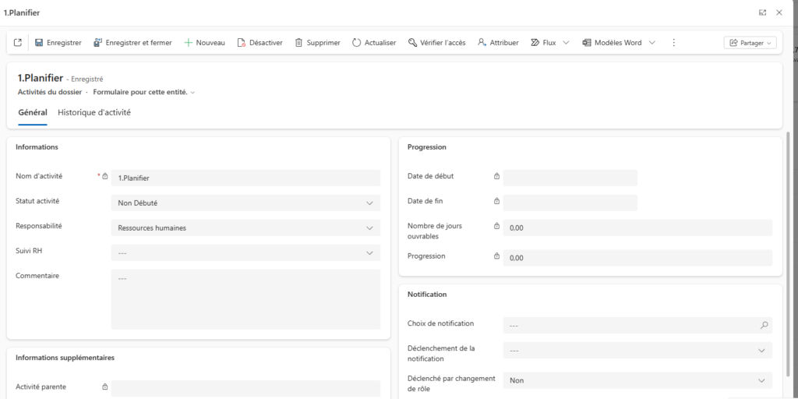This screenshot has width=798, height=399.
Task: Create new record with Nouveau
Action: (204, 43)
